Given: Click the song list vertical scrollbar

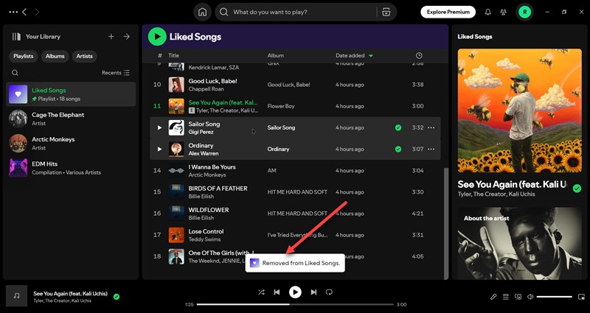Looking at the screenshot, I should click(x=446, y=224).
